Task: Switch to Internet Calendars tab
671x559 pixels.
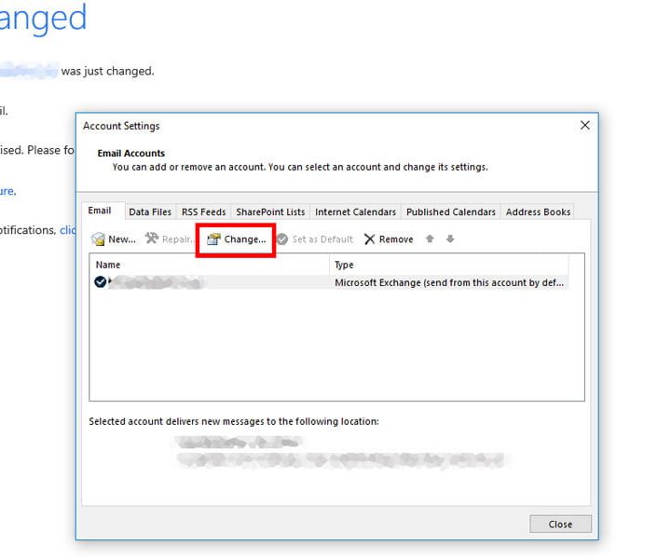Action: [355, 212]
